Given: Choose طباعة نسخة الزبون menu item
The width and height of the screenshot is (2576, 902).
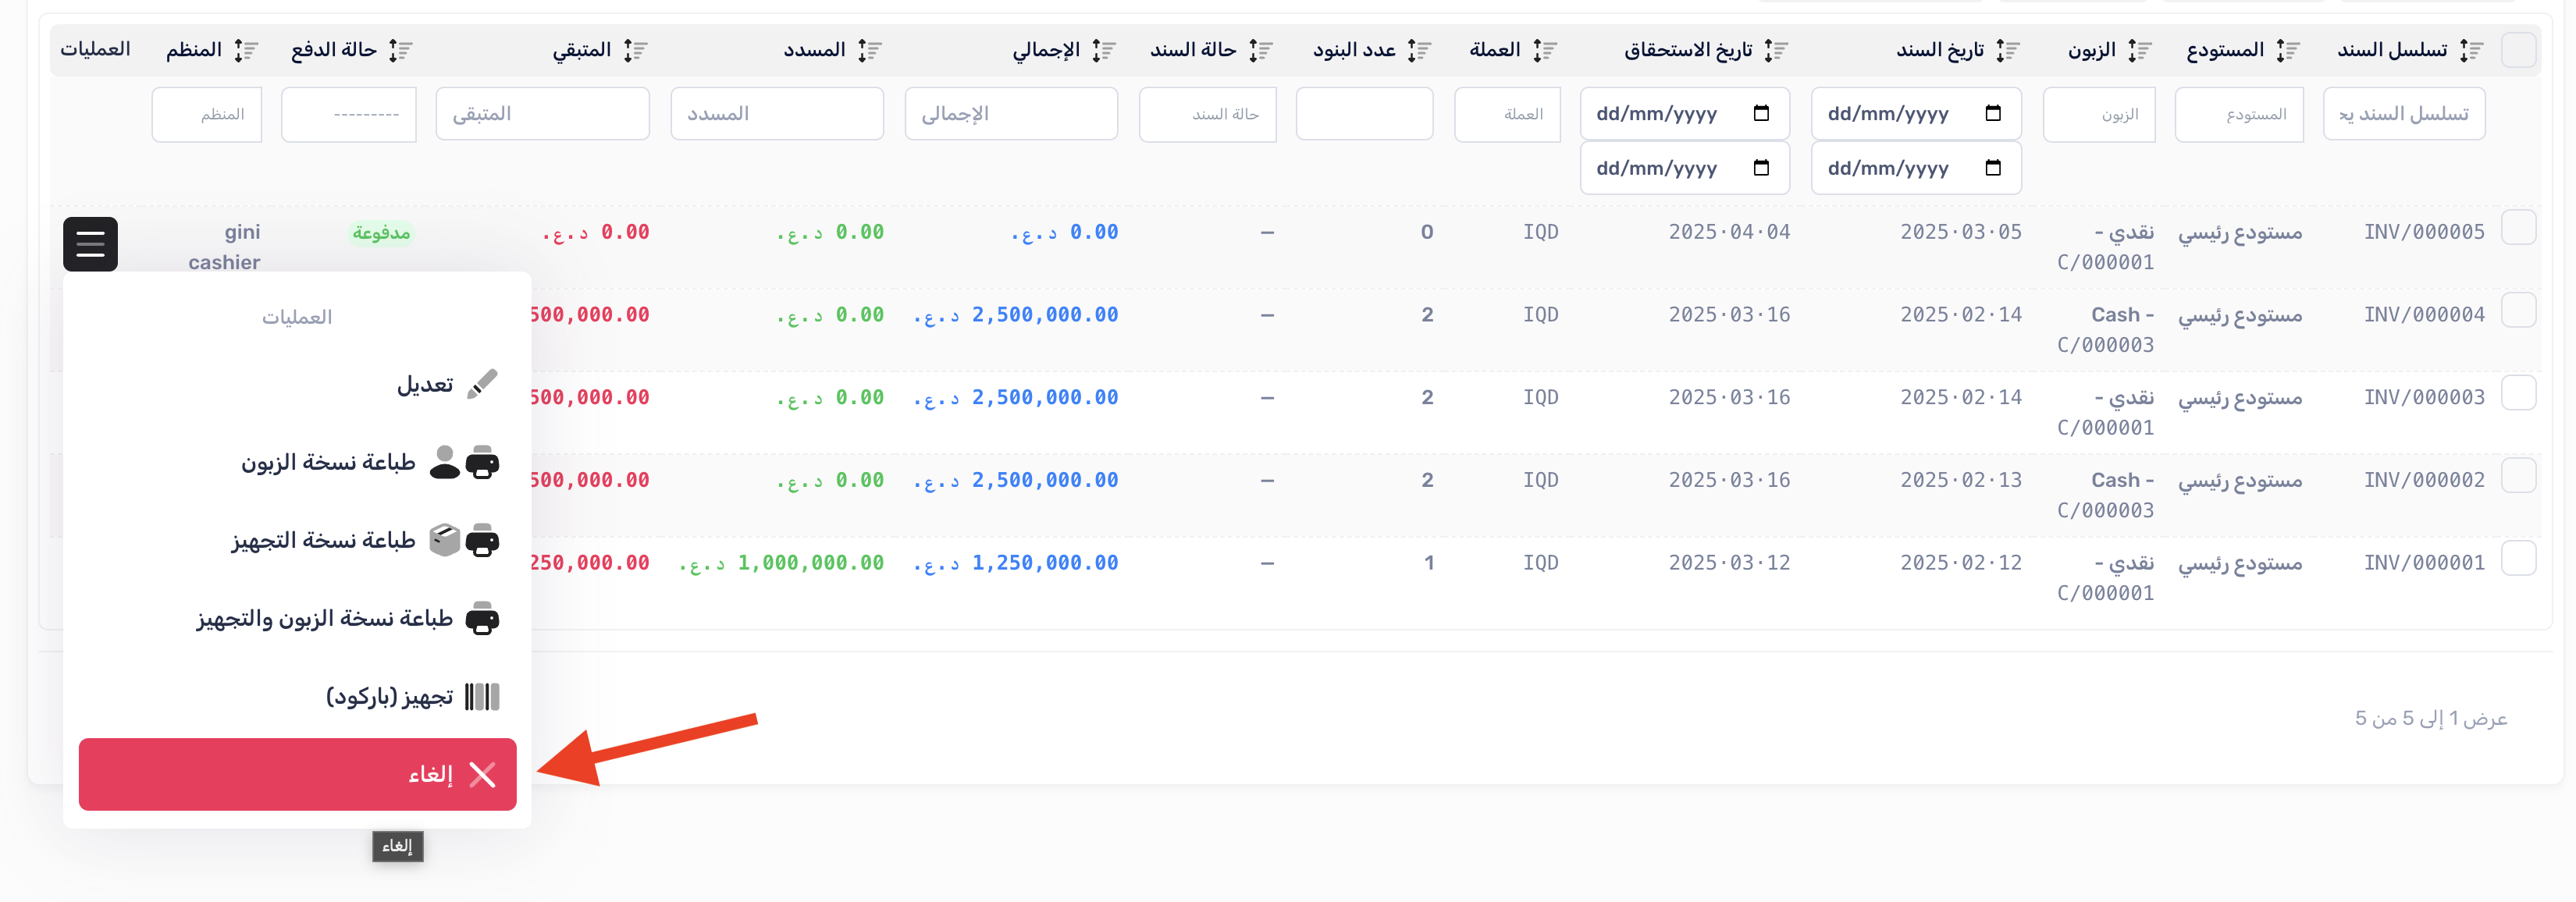Looking at the screenshot, I should tap(328, 462).
